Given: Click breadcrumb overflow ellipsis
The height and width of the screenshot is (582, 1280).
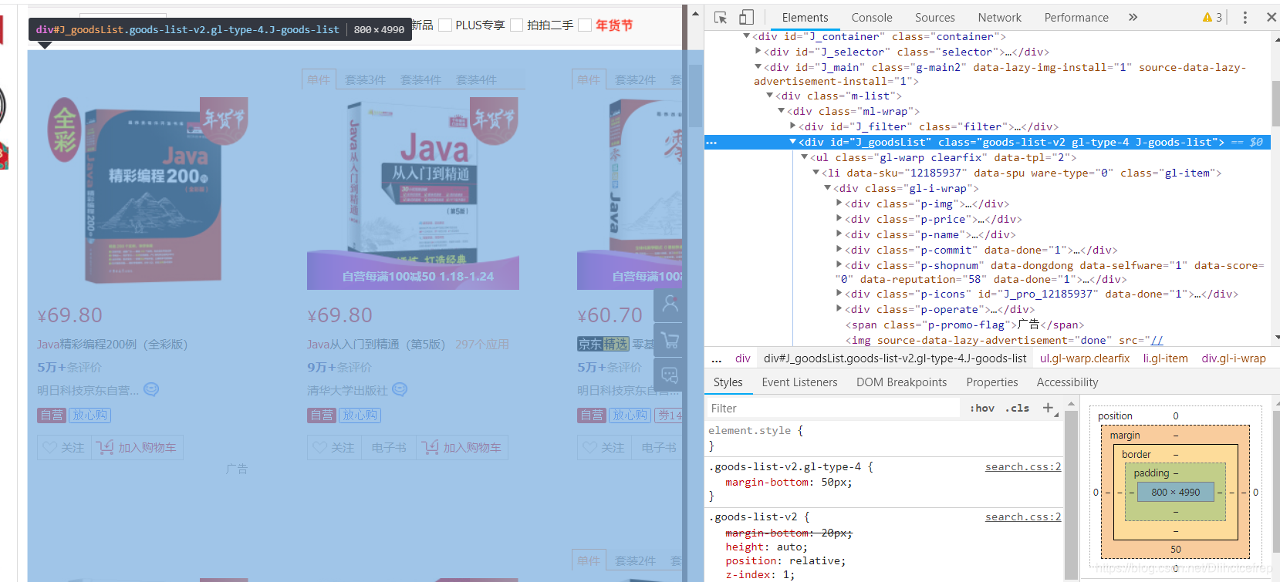Looking at the screenshot, I should (717, 358).
